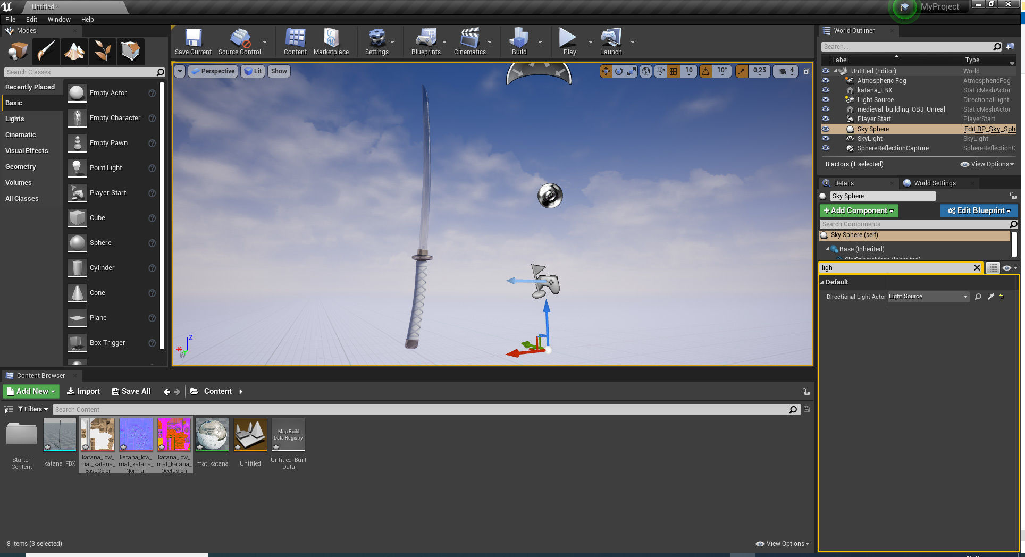Open viewport options dropdown arrow
Viewport: 1025px width, 557px height.
(180, 71)
